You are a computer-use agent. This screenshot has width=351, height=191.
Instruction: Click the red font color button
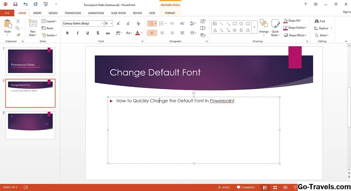[138, 33]
